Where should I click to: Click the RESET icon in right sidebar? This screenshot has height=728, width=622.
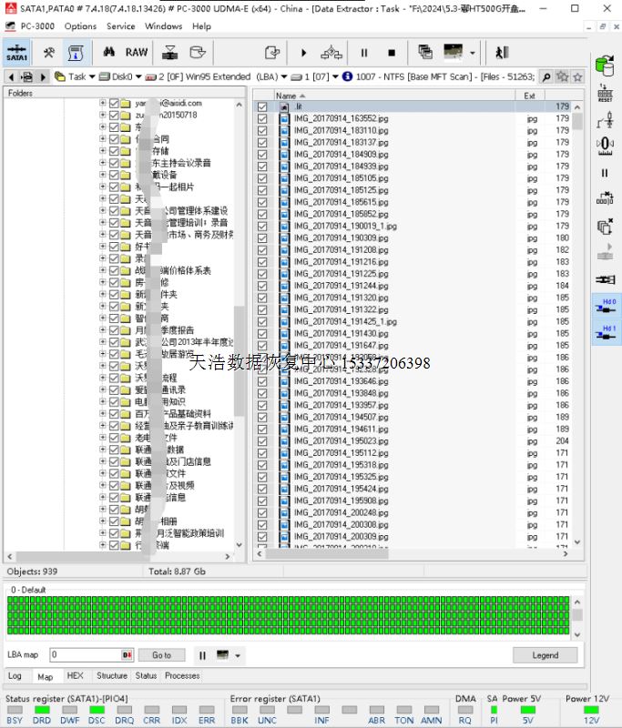pos(604,92)
